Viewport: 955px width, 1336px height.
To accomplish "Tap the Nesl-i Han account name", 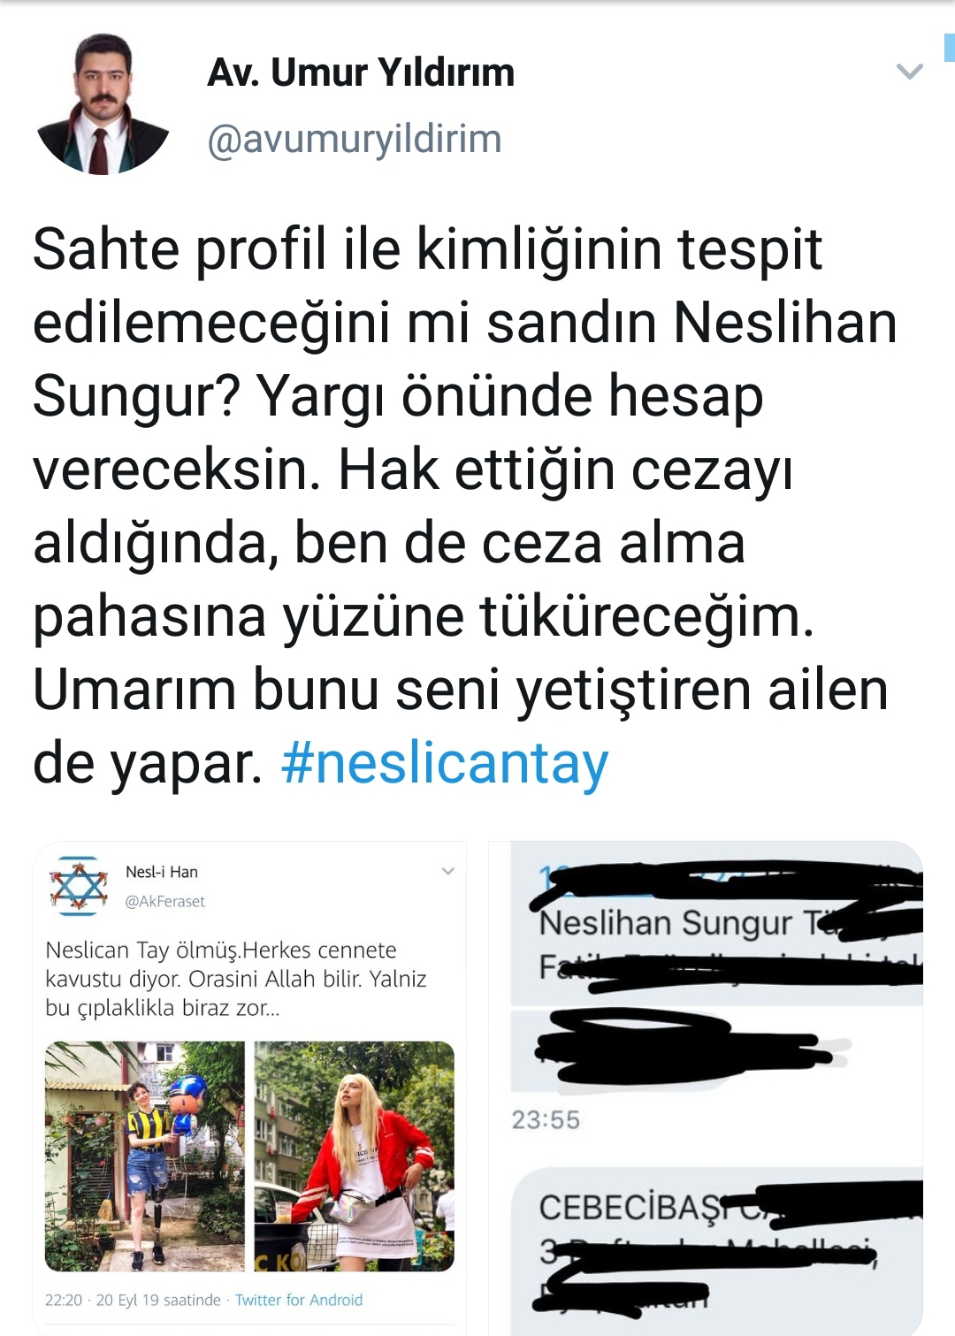I will click(162, 872).
